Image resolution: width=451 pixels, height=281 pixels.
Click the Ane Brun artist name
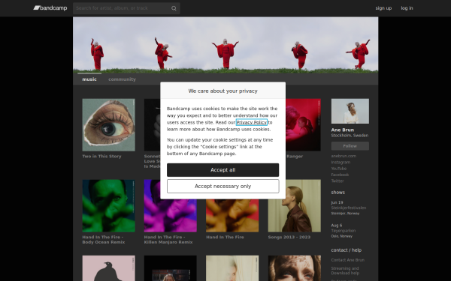tap(343, 130)
